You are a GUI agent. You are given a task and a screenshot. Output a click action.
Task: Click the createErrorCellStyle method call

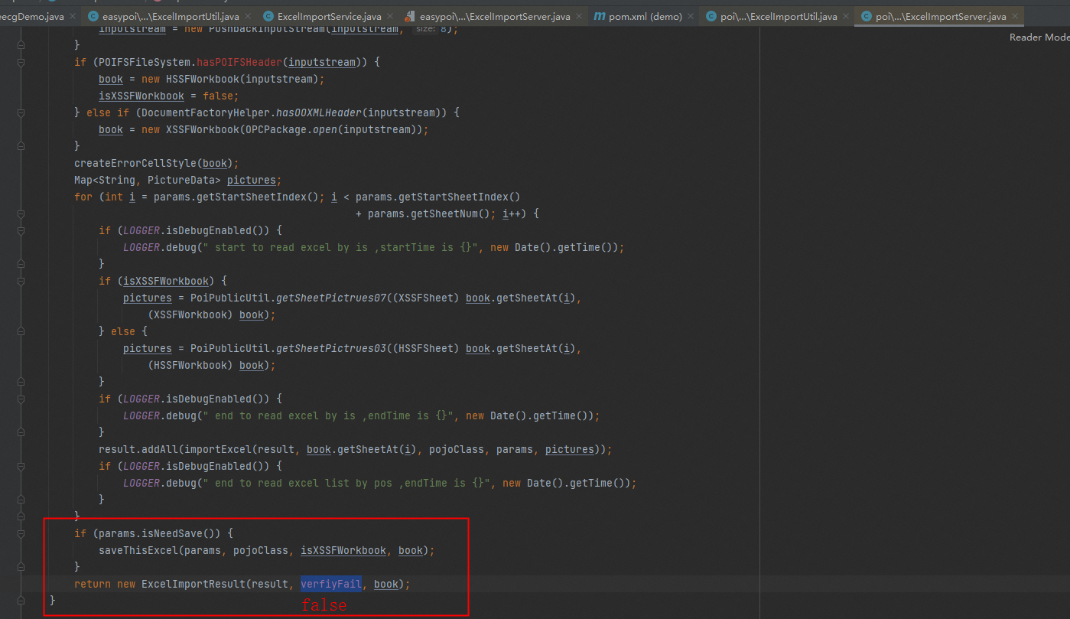135,163
